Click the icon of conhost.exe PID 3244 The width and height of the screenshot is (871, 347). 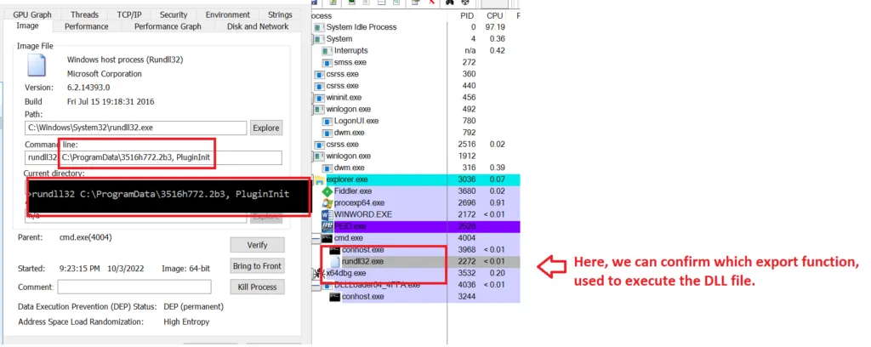(x=335, y=297)
